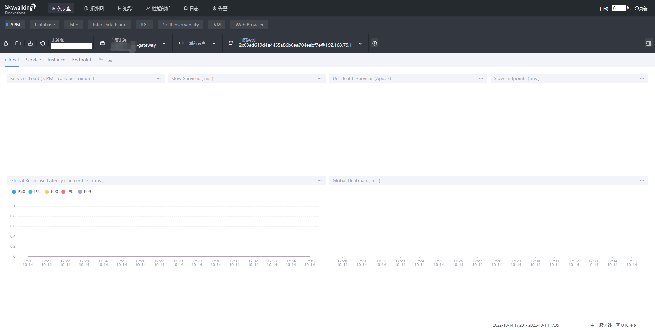This screenshot has width=655, height=330.
Task: Open Services Load panel options menu
Action: click(159, 78)
